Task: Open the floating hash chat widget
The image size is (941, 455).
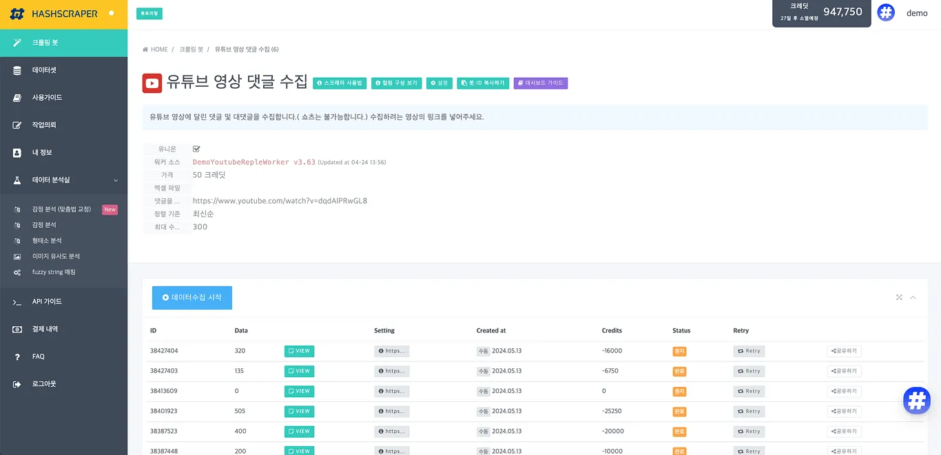Action: click(x=916, y=400)
